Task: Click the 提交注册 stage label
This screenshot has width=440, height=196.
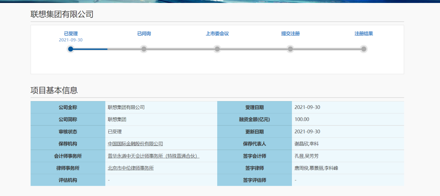Action: 290,34
